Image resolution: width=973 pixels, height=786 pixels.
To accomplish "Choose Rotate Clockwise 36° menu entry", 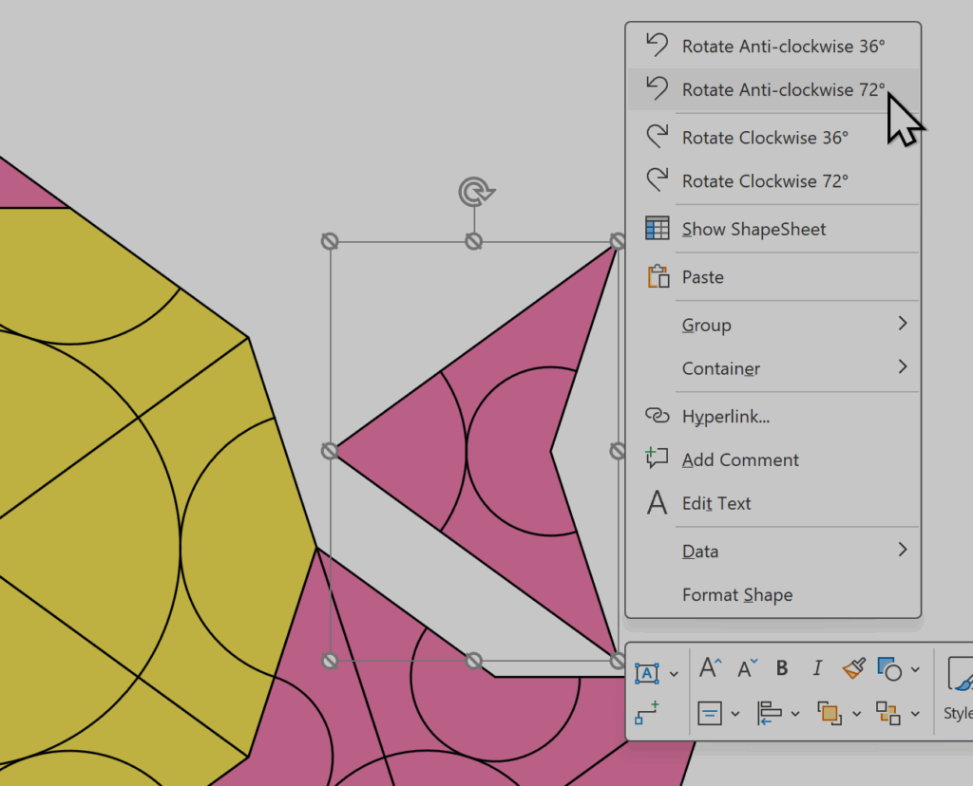I will coord(764,138).
